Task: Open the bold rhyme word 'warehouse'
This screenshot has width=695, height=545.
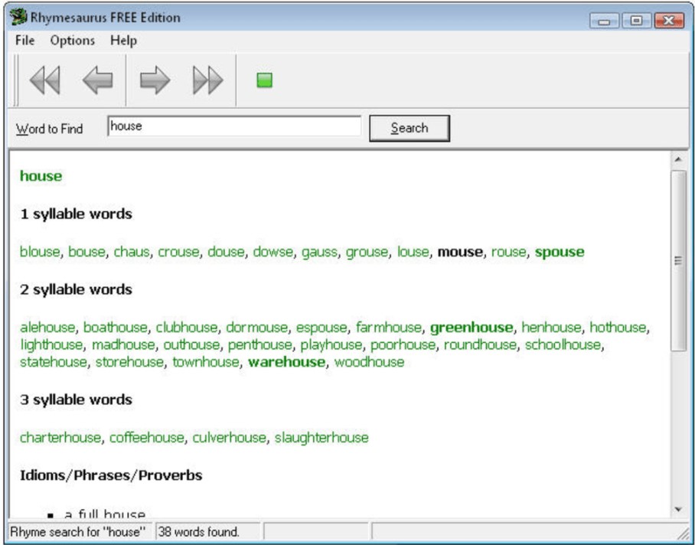Action: (287, 362)
